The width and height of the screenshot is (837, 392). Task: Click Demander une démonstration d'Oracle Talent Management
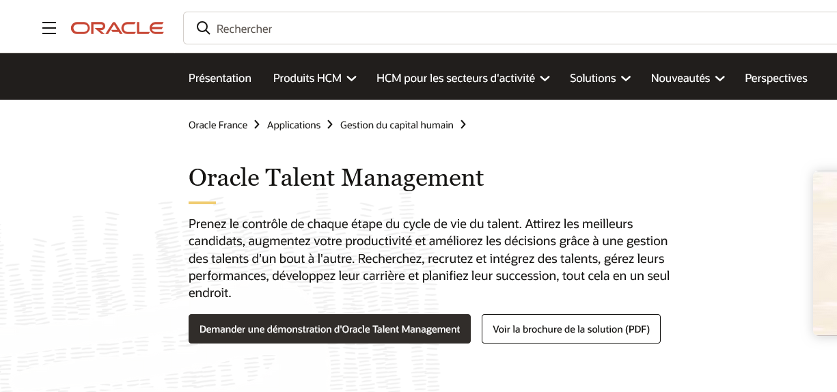pos(329,328)
